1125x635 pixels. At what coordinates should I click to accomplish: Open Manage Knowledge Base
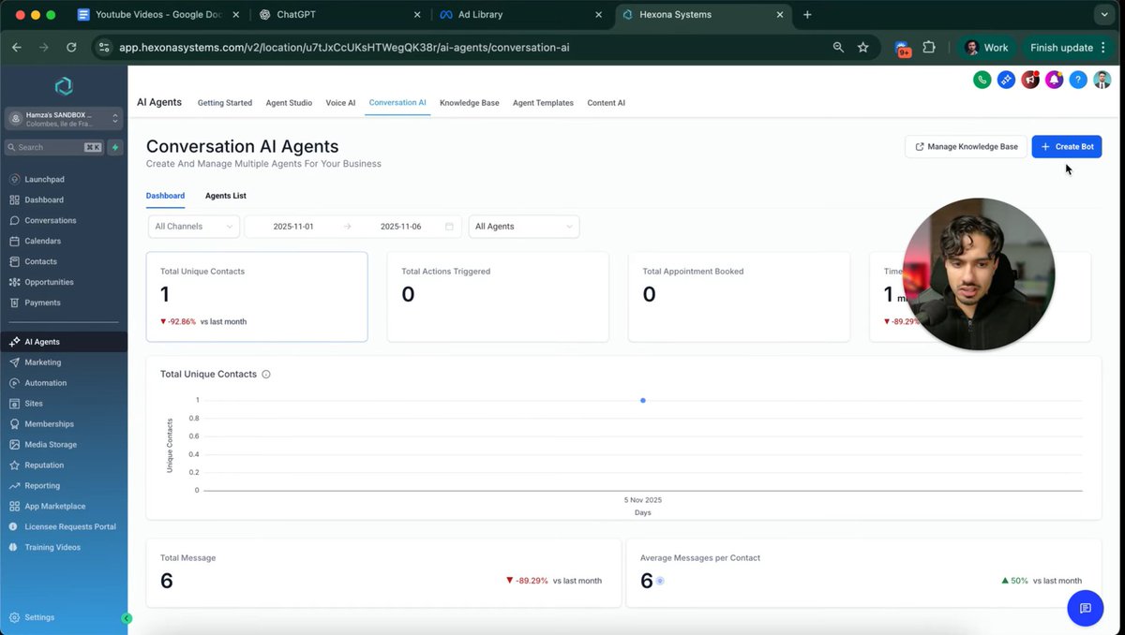[966, 146]
